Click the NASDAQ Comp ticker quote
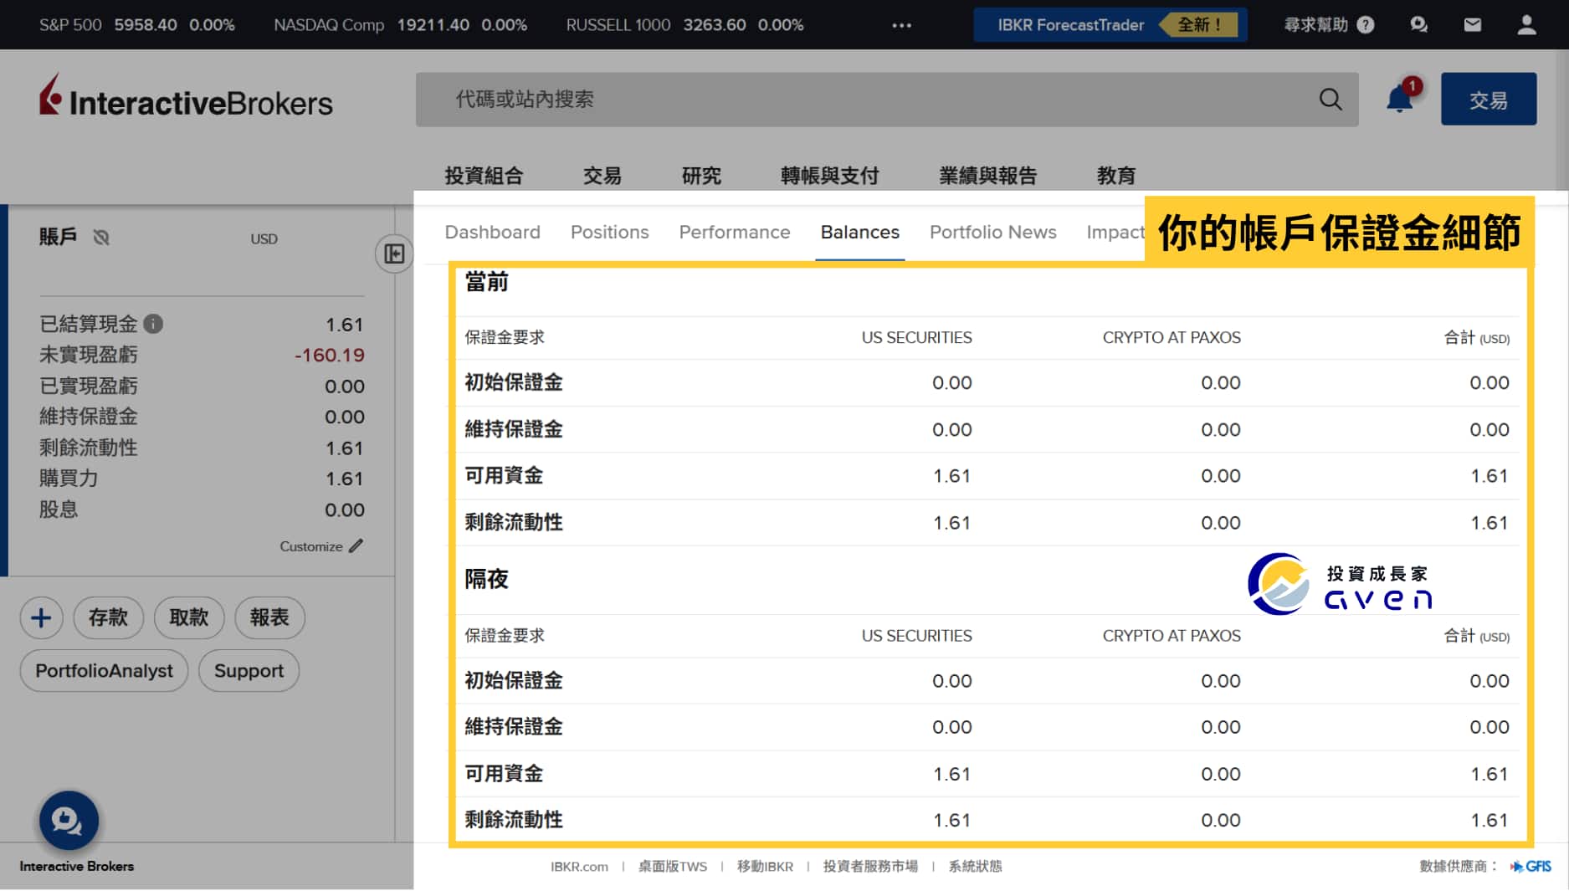The image size is (1569, 891). coord(400,25)
